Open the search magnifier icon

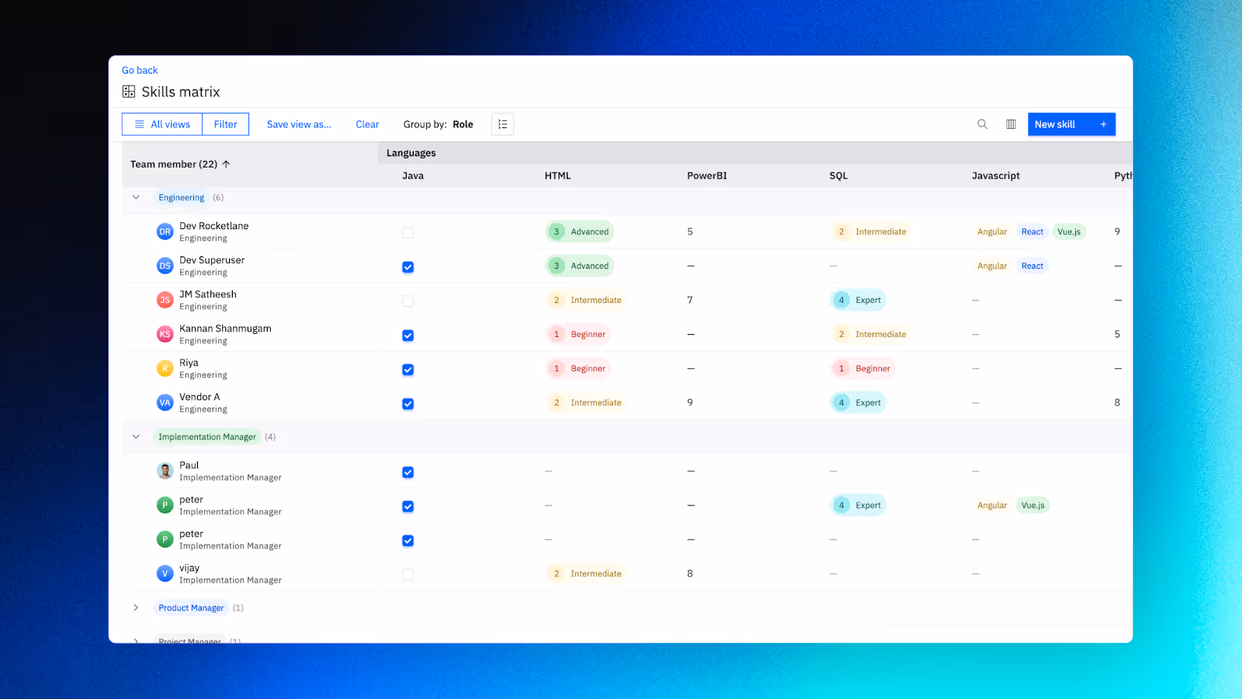pyautogui.click(x=982, y=124)
